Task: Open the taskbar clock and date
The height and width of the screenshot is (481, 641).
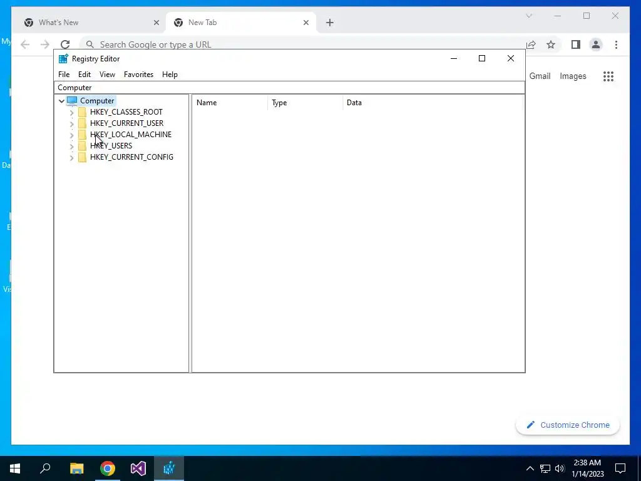Action: [587, 468]
